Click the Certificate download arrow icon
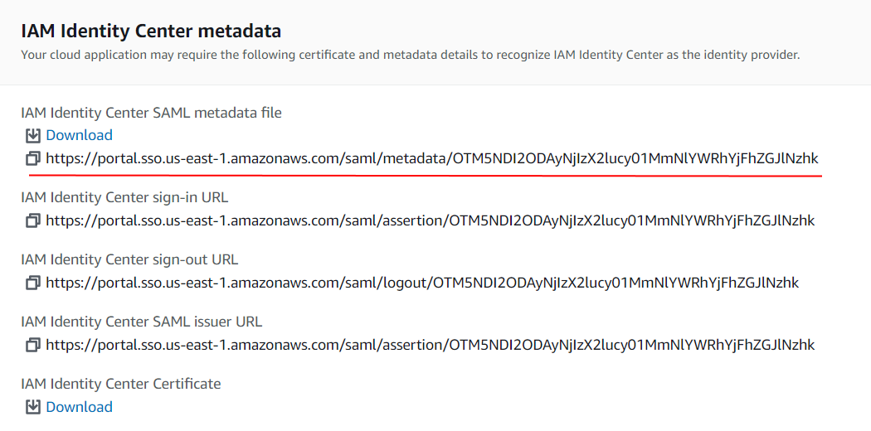Screen dimensions: 871x431 click(x=33, y=407)
